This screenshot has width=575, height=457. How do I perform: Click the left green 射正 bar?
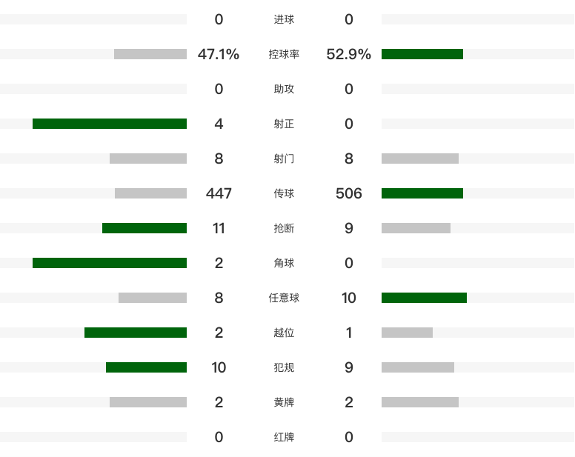pyautogui.click(x=110, y=124)
